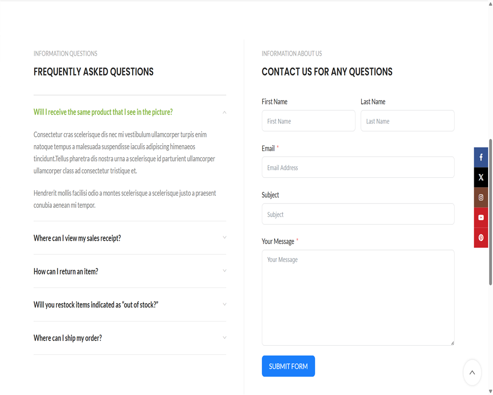493x395 pixels.
Task: Open 'Where can I view my sales receipt?'
Action: coord(77,238)
